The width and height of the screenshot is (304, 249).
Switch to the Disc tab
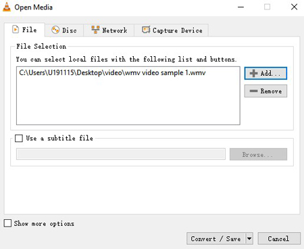click(64, 30)
